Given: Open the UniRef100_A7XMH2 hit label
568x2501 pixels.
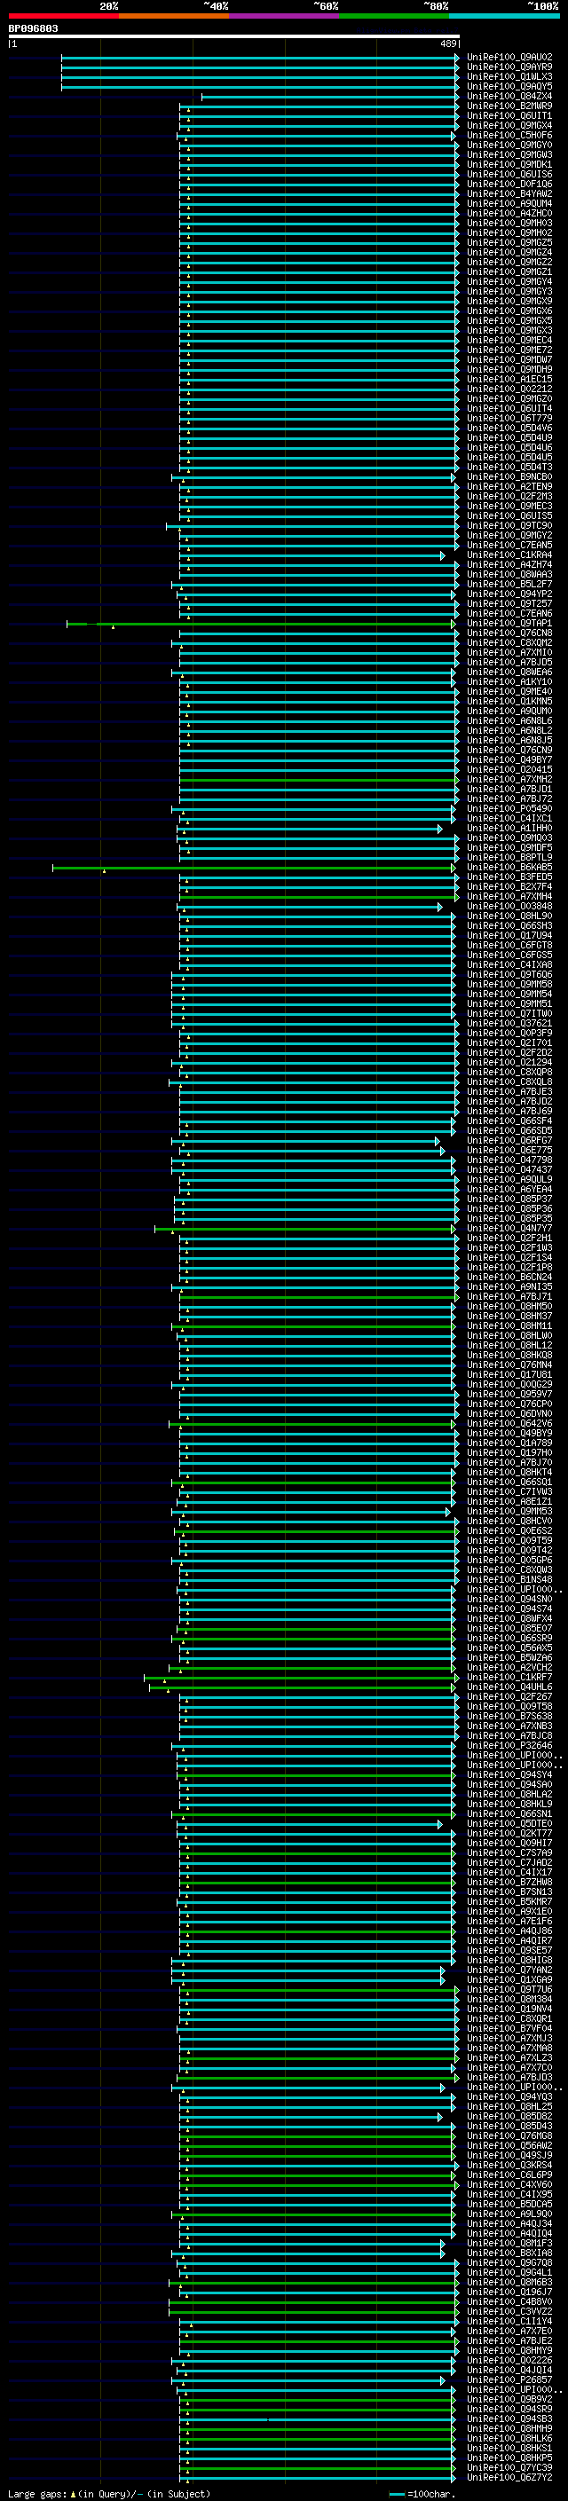Looking at the screenshot, I should pyautogui.click(x=509, y=780).
